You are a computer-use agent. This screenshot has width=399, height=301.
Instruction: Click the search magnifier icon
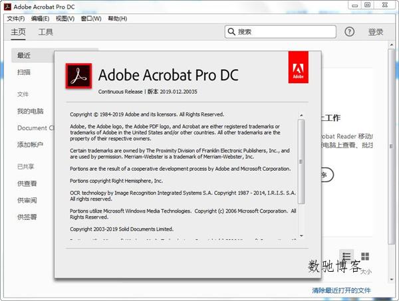pos(231,31)
